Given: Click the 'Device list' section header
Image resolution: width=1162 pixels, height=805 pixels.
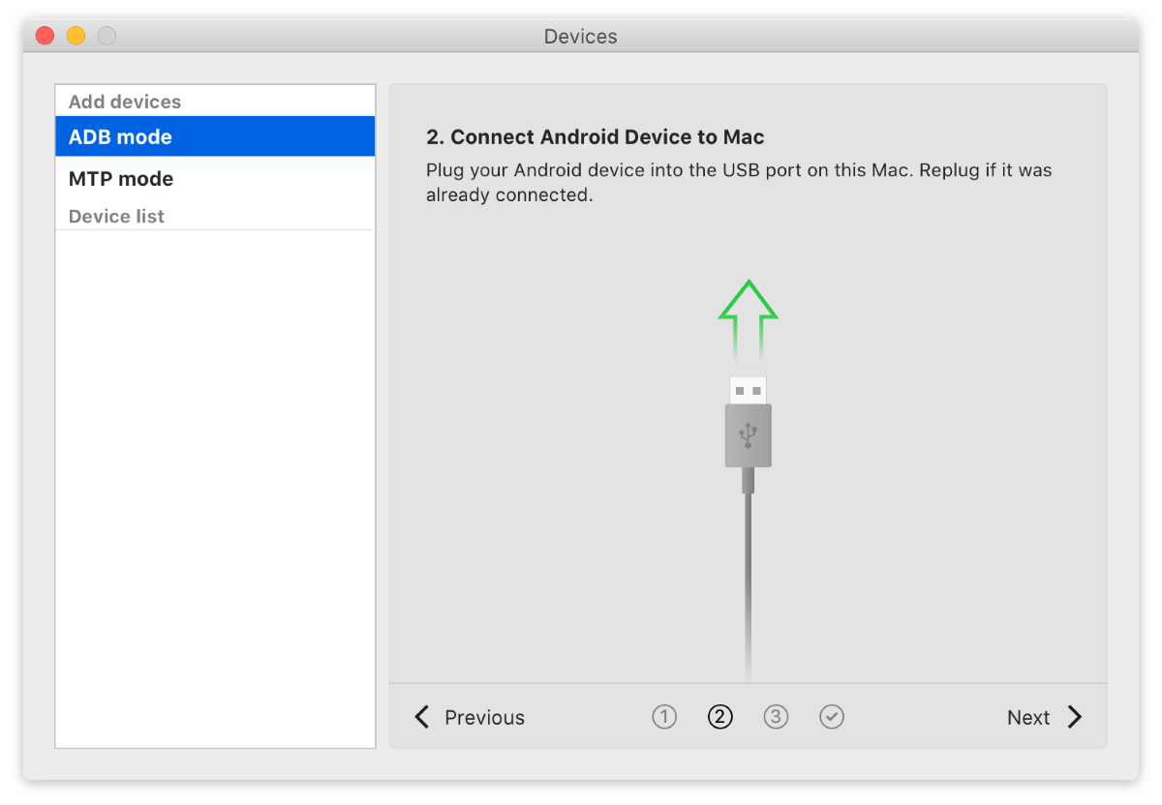Looking at the screenshot, I should coord(116,216).
